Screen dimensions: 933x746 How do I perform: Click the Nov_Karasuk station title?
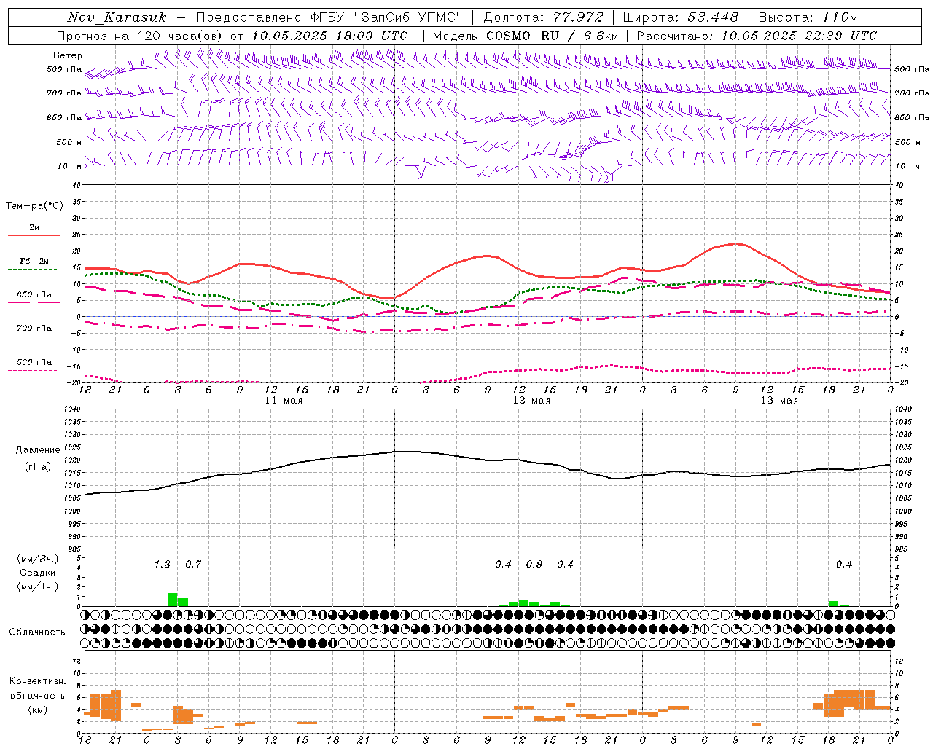pyautogui.click(x=117, y=17)
